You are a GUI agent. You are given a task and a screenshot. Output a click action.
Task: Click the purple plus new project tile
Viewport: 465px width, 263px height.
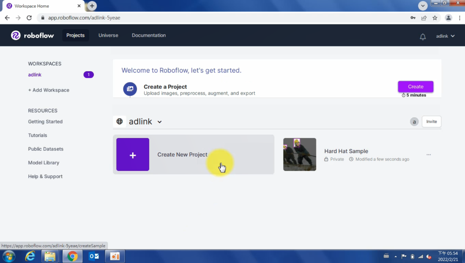pos(133,154)
